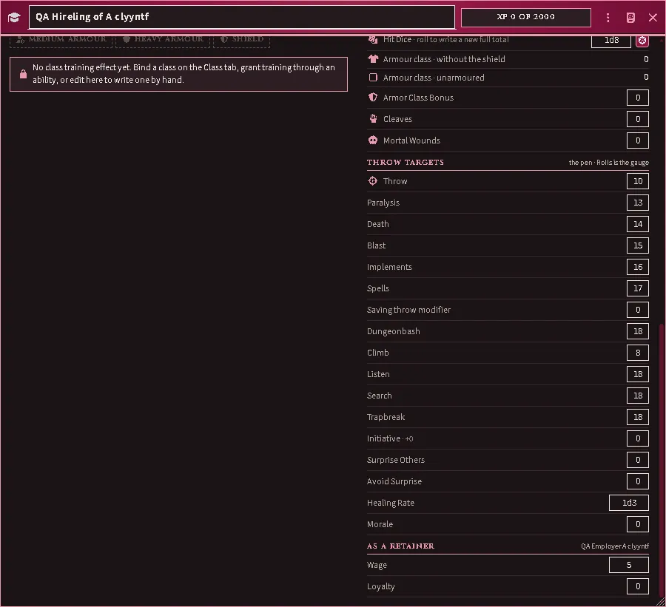Toggle Shield proficiency
Image resolution: width=666 pixels, height=607 pixels.
242,40
